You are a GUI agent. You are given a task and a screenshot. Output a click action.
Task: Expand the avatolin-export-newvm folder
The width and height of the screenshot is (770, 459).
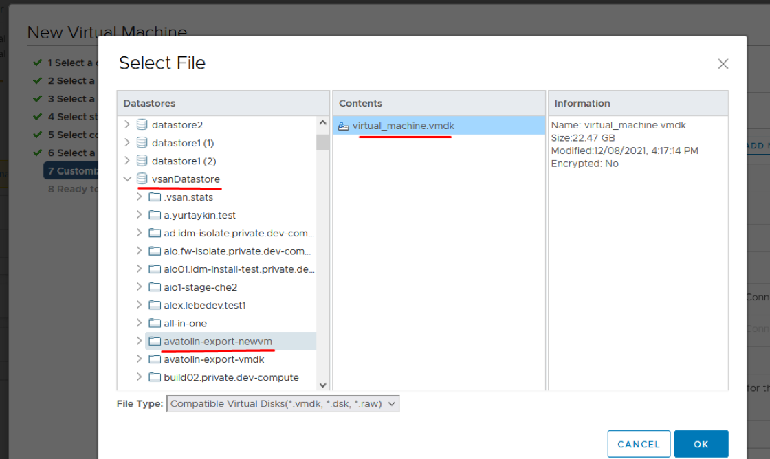(x=139, y=342)
